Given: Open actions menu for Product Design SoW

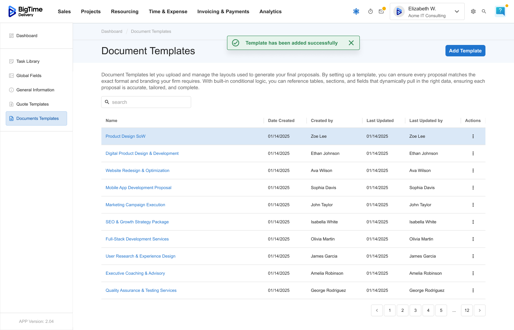Looking at the screenshot, I should click(473, 136).
